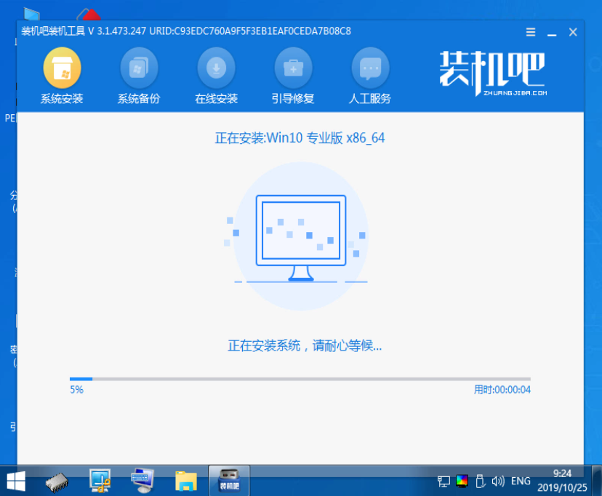Open the Start menu
This screenshot has height=496, width=602.
pos(15,480)
